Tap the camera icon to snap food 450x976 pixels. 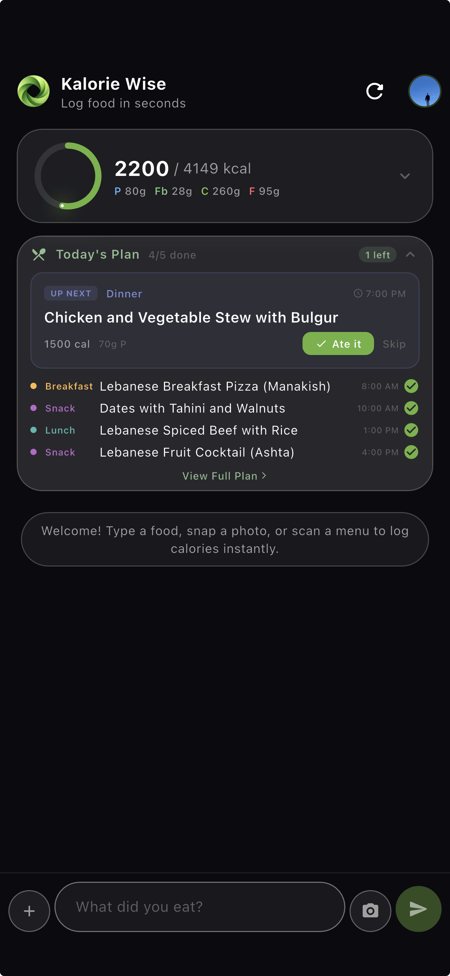click(370, 910)
